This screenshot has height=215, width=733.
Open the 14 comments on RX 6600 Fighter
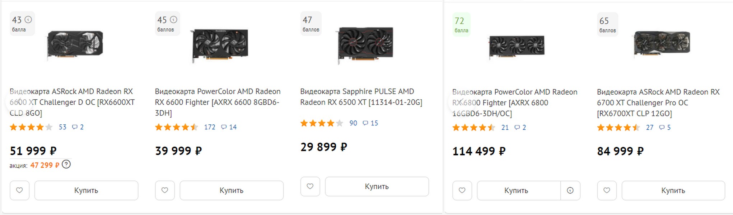[x=229, y=127]
